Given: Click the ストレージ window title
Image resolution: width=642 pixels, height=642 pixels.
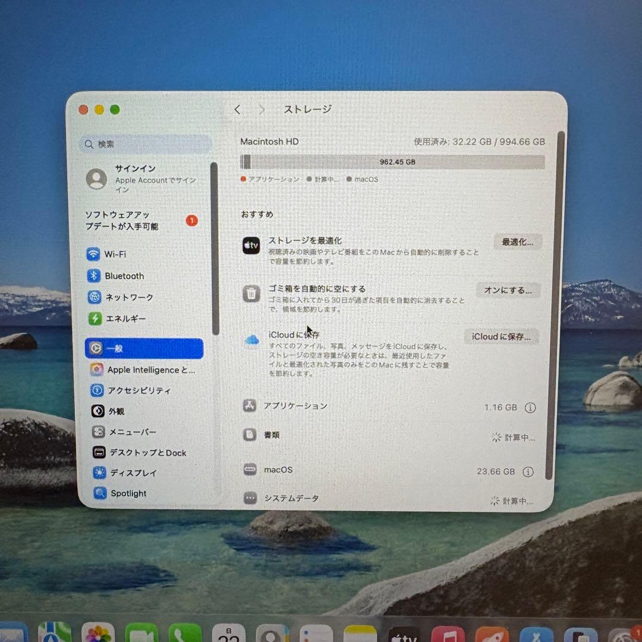Looking at the screenshot, I should (x=307, y=109).
